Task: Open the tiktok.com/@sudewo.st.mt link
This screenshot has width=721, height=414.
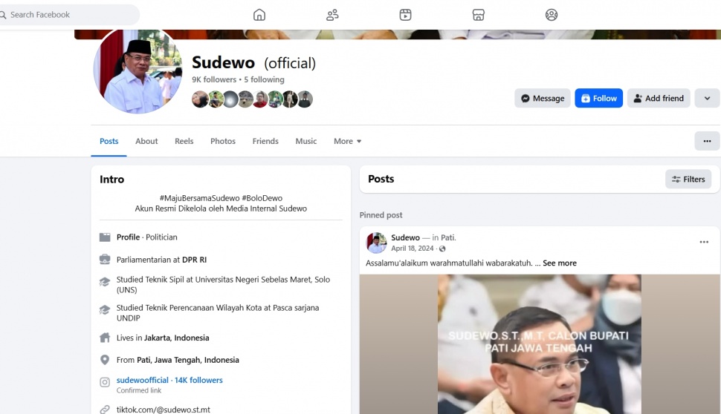Action: (x=163, y=410)
